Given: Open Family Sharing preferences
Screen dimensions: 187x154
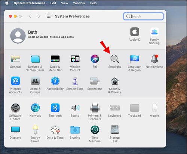Looking at the screenshot, I should click(x=154, y=32).
